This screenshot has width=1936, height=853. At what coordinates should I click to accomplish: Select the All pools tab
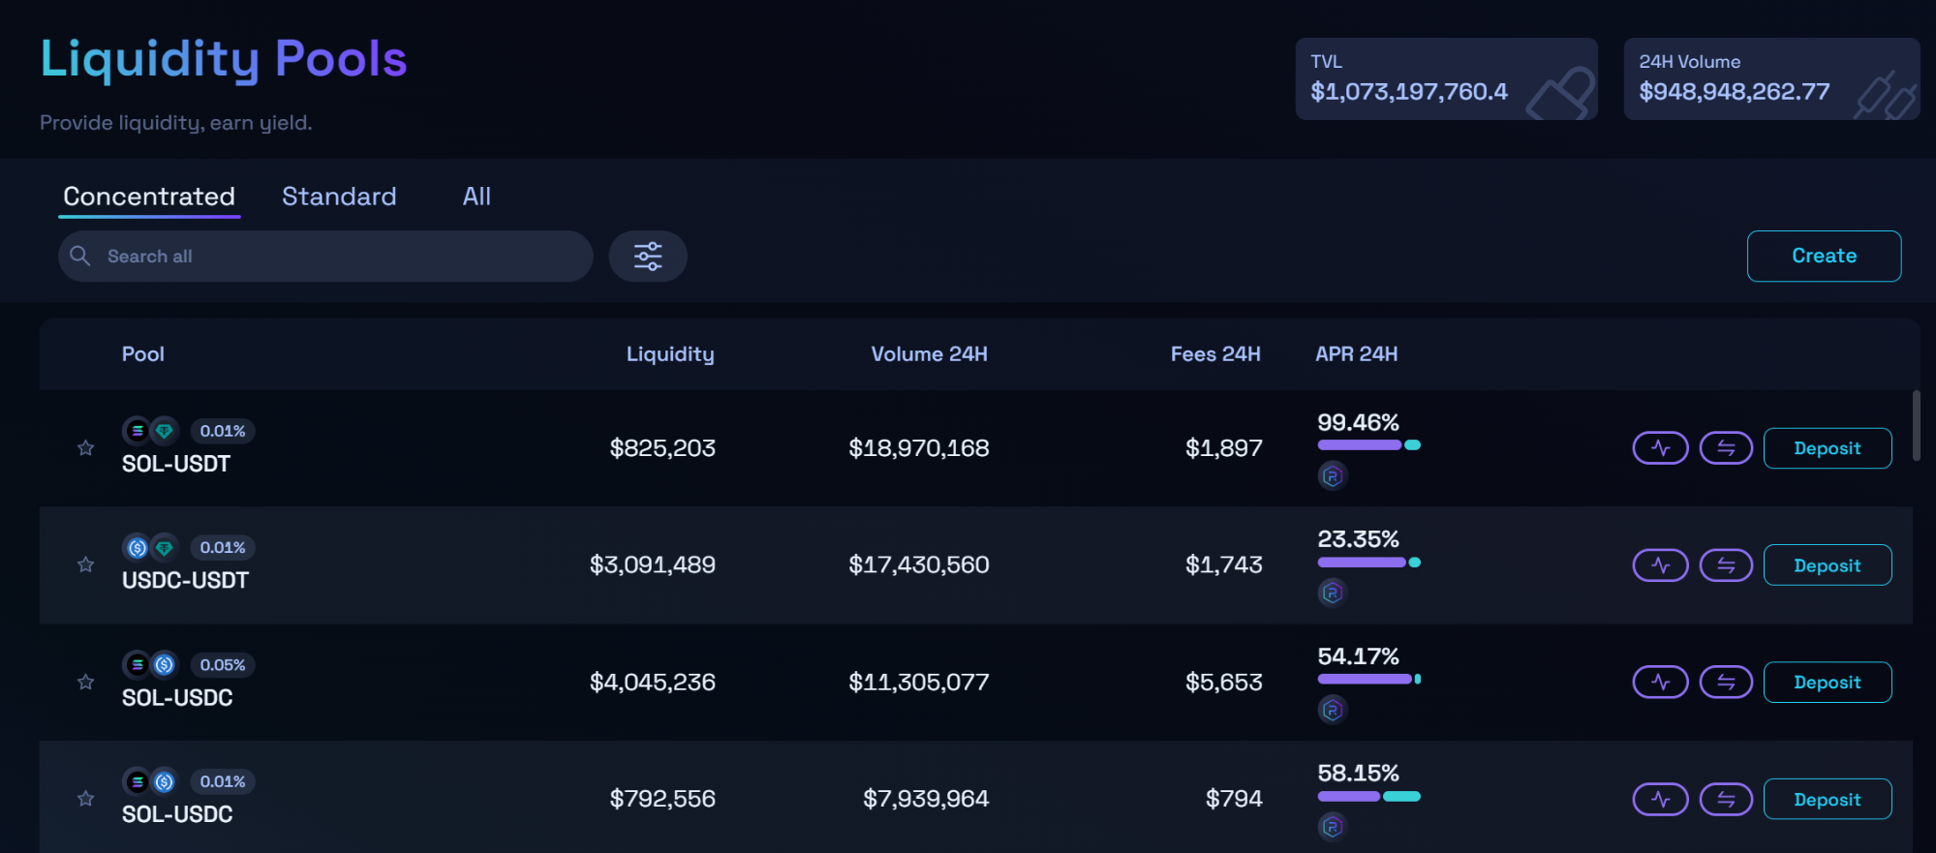pyautogui.click(x=476, y=197)
